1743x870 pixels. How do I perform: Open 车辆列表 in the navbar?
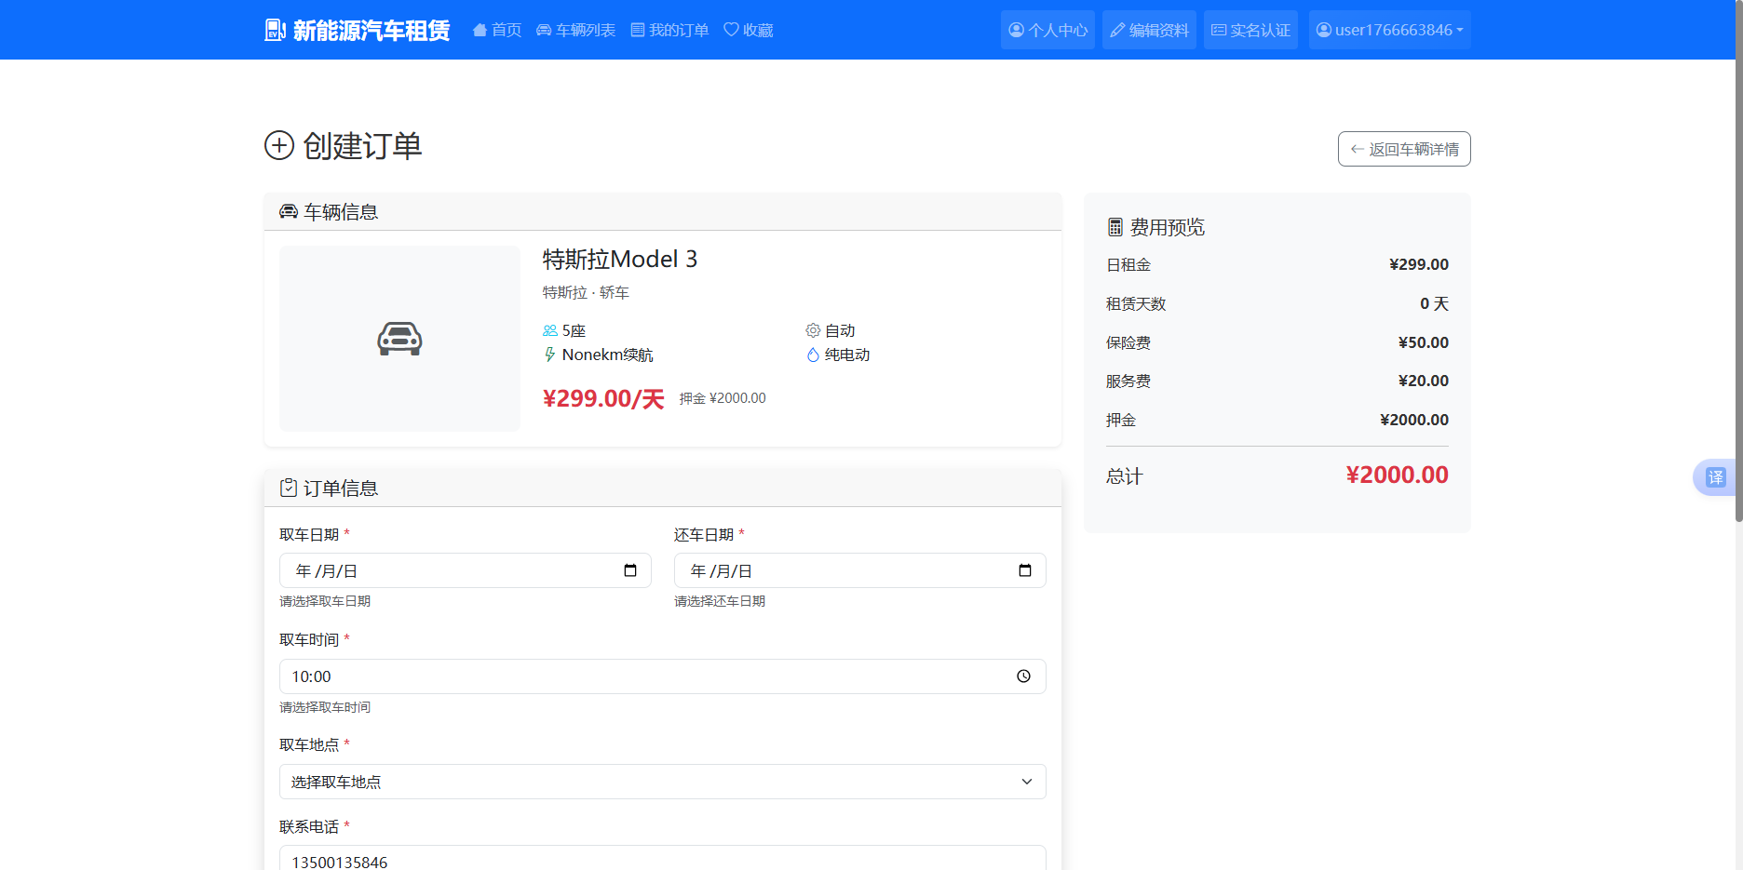[x=576, y=30]
